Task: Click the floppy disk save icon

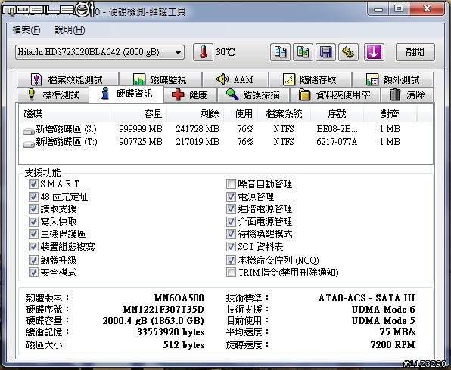Action: coord(325,52)
